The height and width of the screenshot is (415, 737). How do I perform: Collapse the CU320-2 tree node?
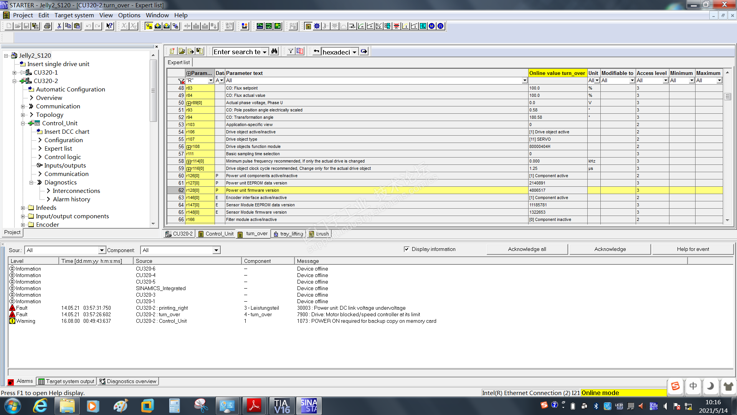point(15,81)
